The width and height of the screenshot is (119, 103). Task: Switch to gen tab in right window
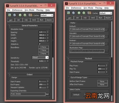click(x=70, y=18)
